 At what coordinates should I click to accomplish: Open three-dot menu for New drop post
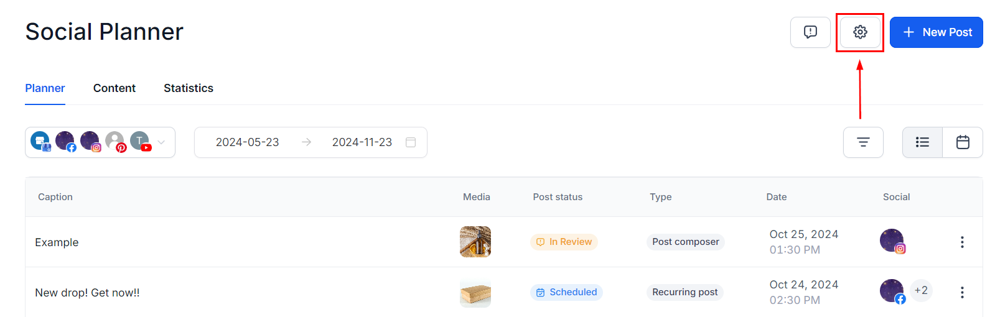(962, 292)
